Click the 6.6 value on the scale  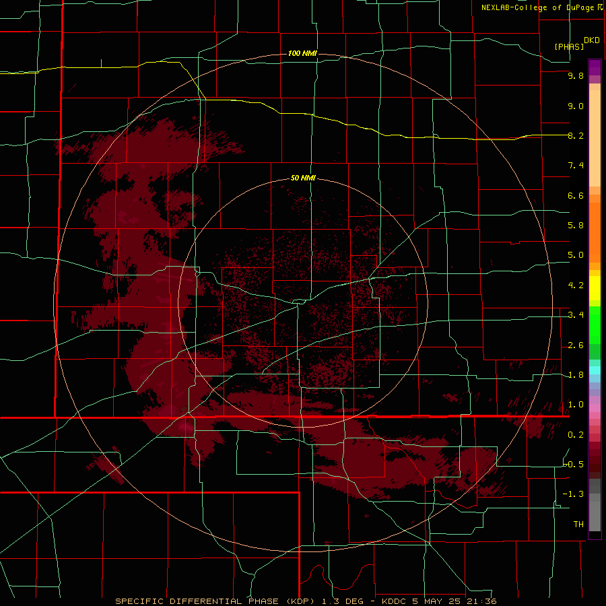coord(576,195)
